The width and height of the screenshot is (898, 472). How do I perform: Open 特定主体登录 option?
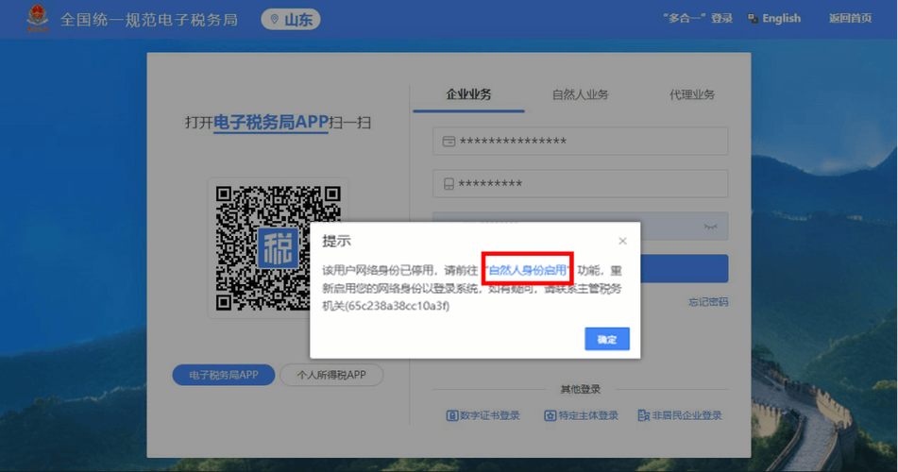point(581,415)
